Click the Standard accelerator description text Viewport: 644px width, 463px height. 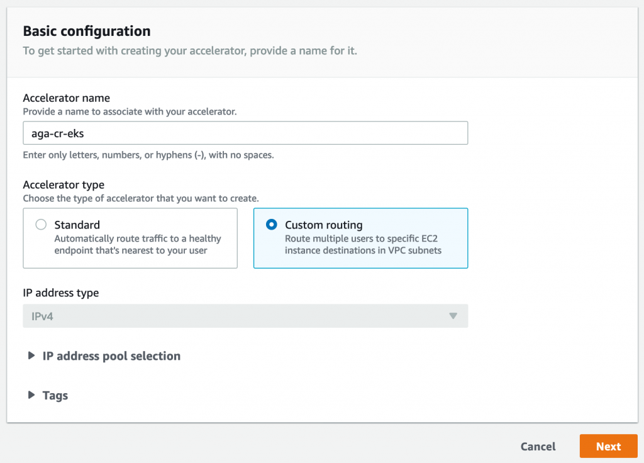[138, 245]
